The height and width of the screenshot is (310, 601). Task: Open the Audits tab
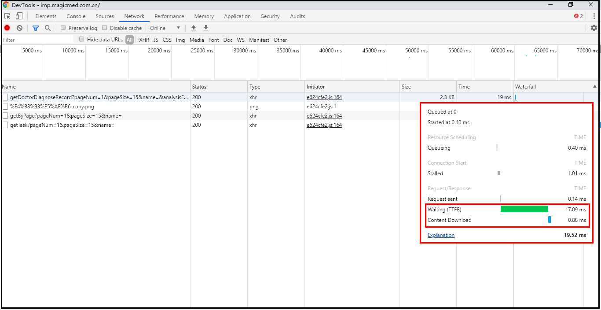[297, 16]
